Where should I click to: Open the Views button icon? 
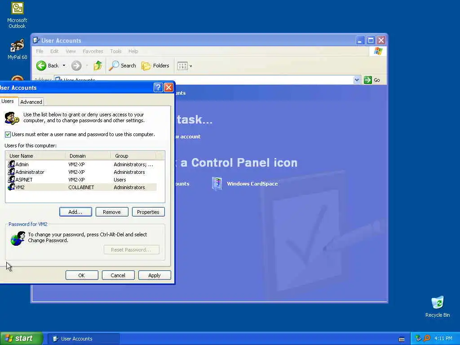click(x=182, y=66)
